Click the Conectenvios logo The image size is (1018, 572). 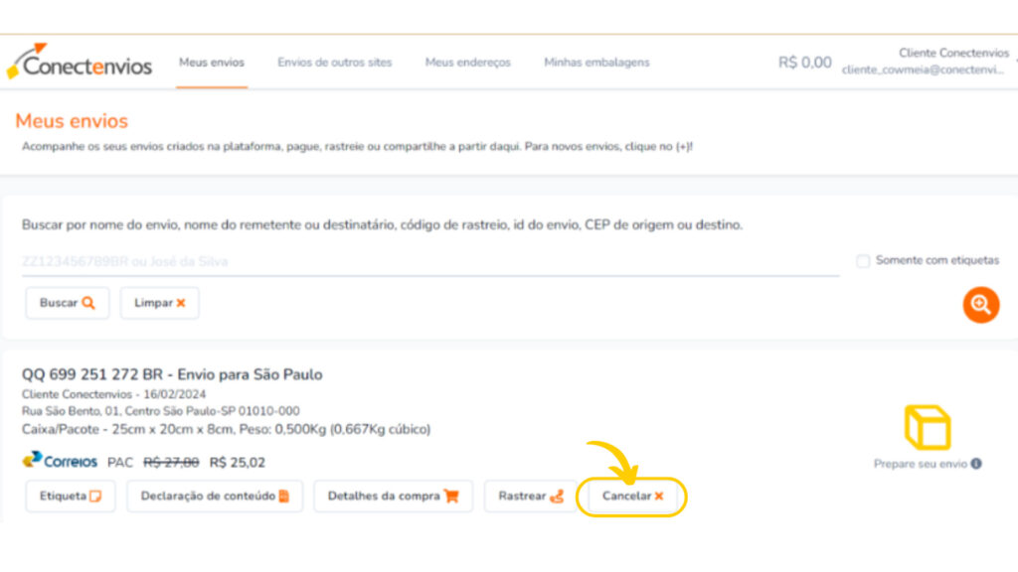pos(80,63)
